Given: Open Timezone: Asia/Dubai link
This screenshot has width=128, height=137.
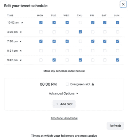Looking at the screenshot, I should click(x=64, y=118).
